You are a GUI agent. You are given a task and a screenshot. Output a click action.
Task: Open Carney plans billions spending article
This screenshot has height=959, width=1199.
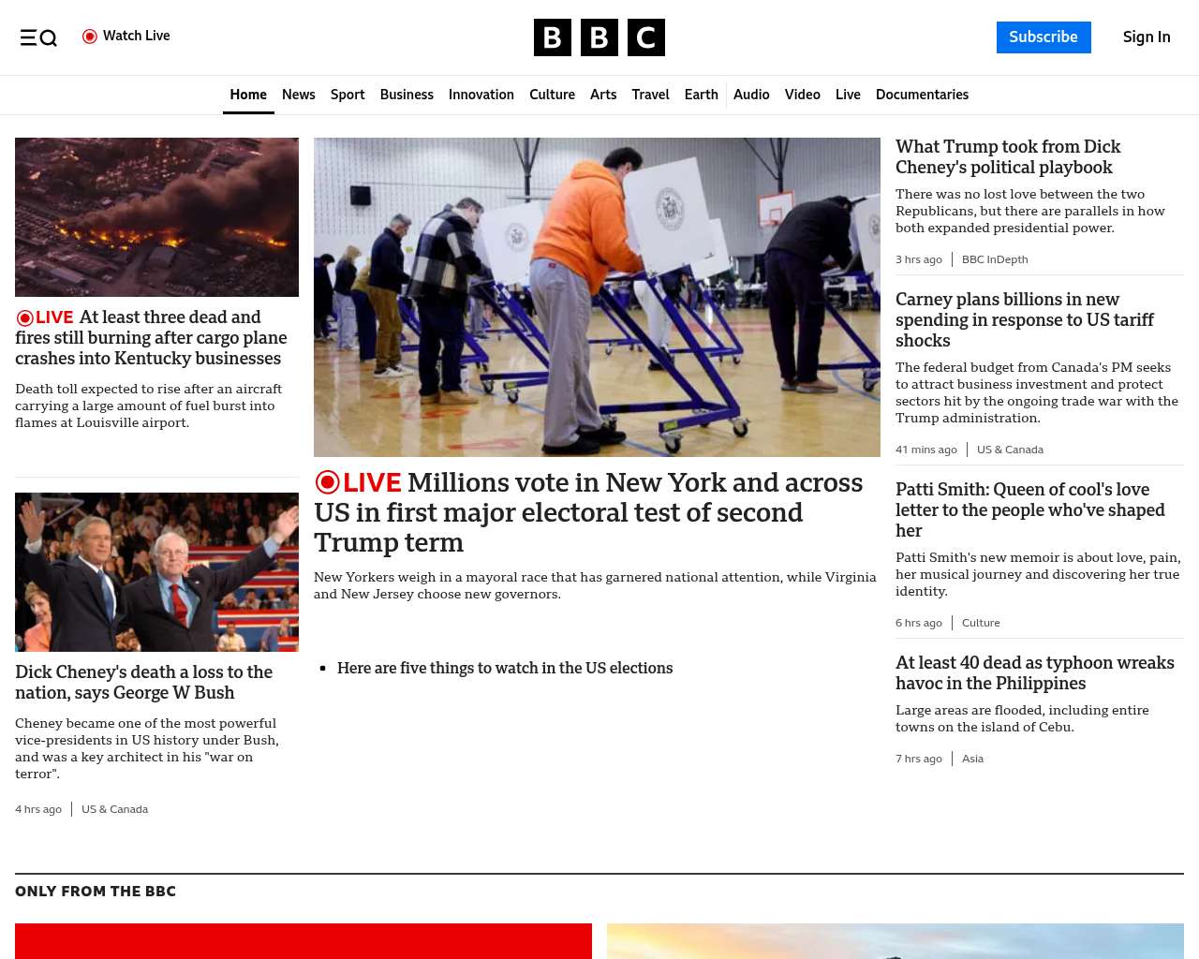1024,319
